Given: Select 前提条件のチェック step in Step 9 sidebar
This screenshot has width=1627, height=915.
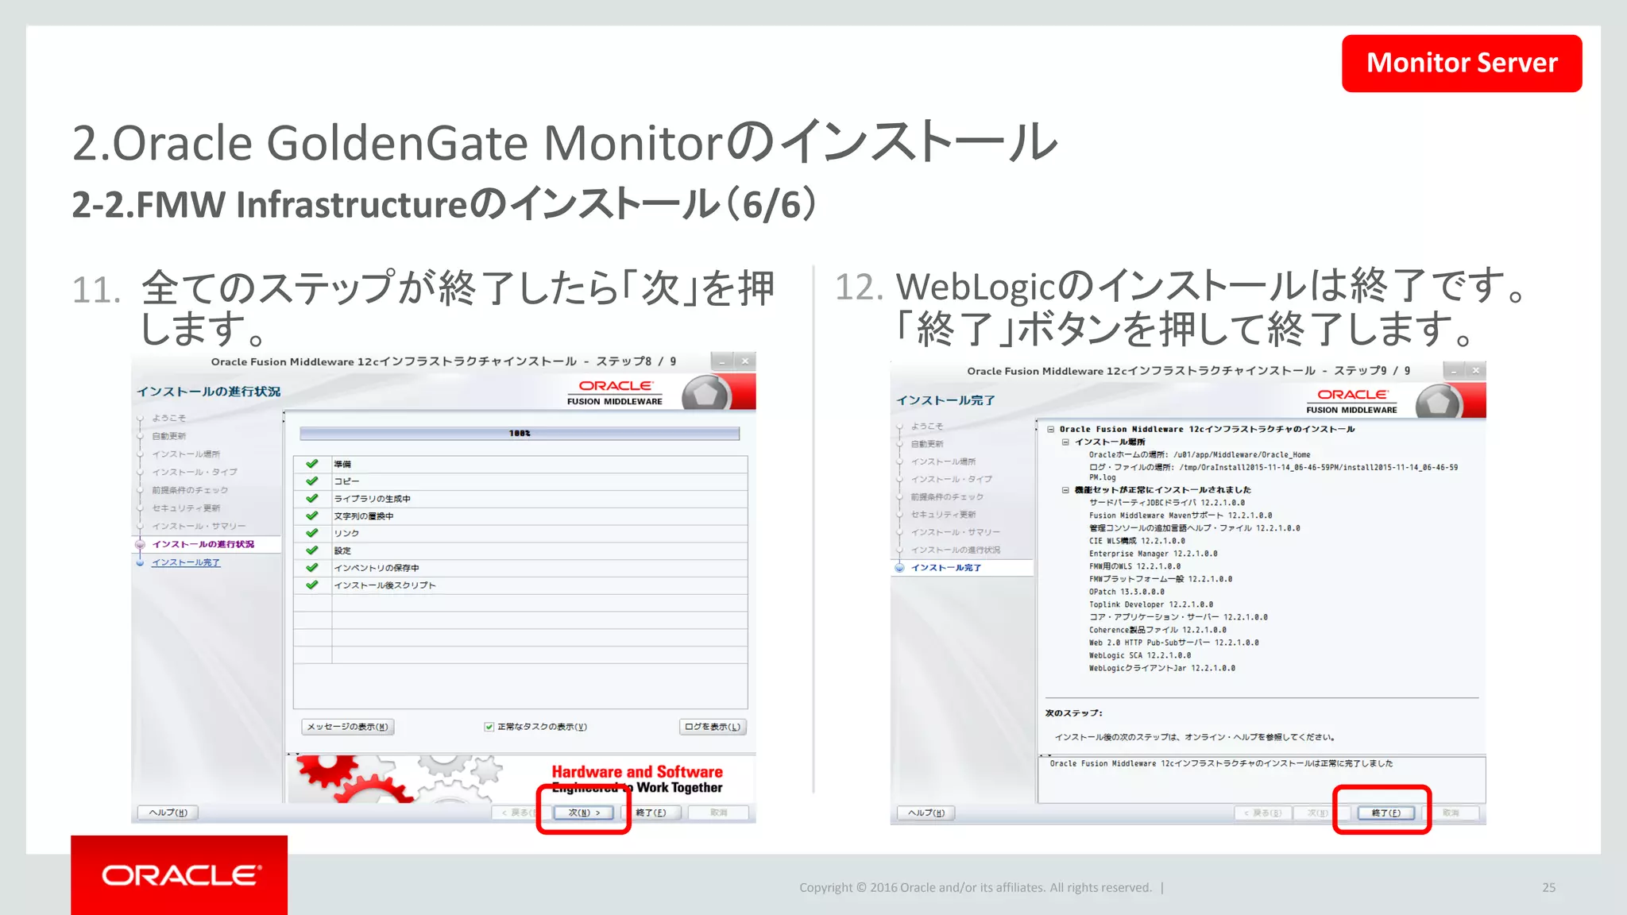Looking at the screenshot, I should click(947, 497).
